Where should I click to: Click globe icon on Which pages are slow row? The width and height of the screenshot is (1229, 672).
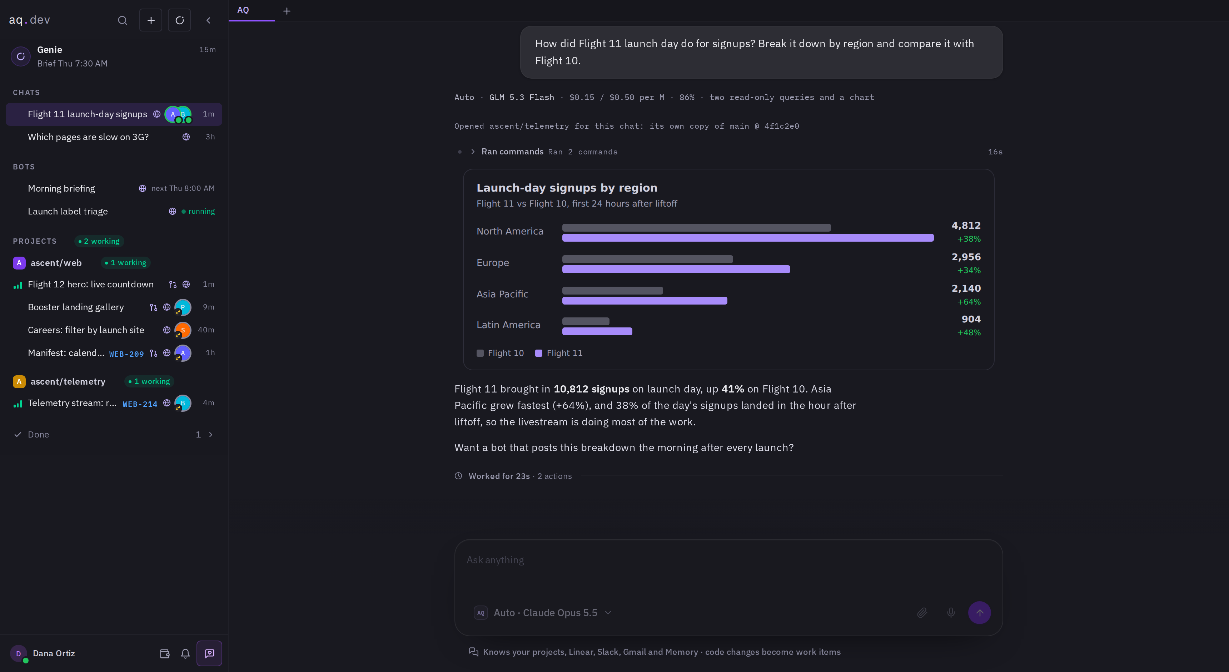(x=186, y=137)
